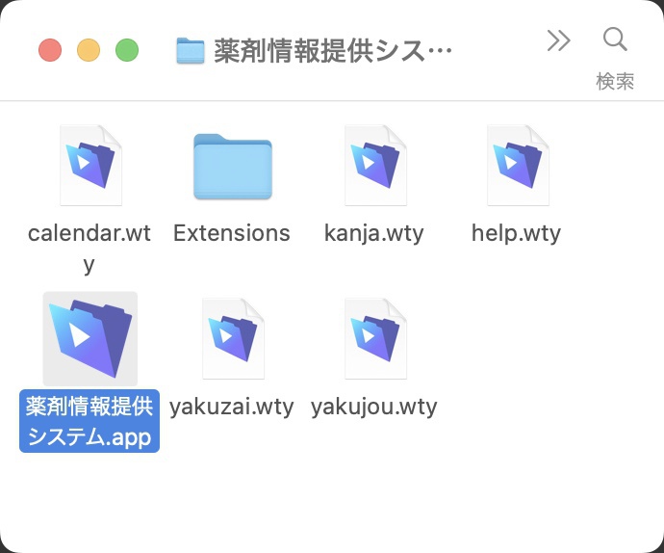664x553 pixels.
Task: Select the yakujou.wty file icon
Action: (375, 338)
